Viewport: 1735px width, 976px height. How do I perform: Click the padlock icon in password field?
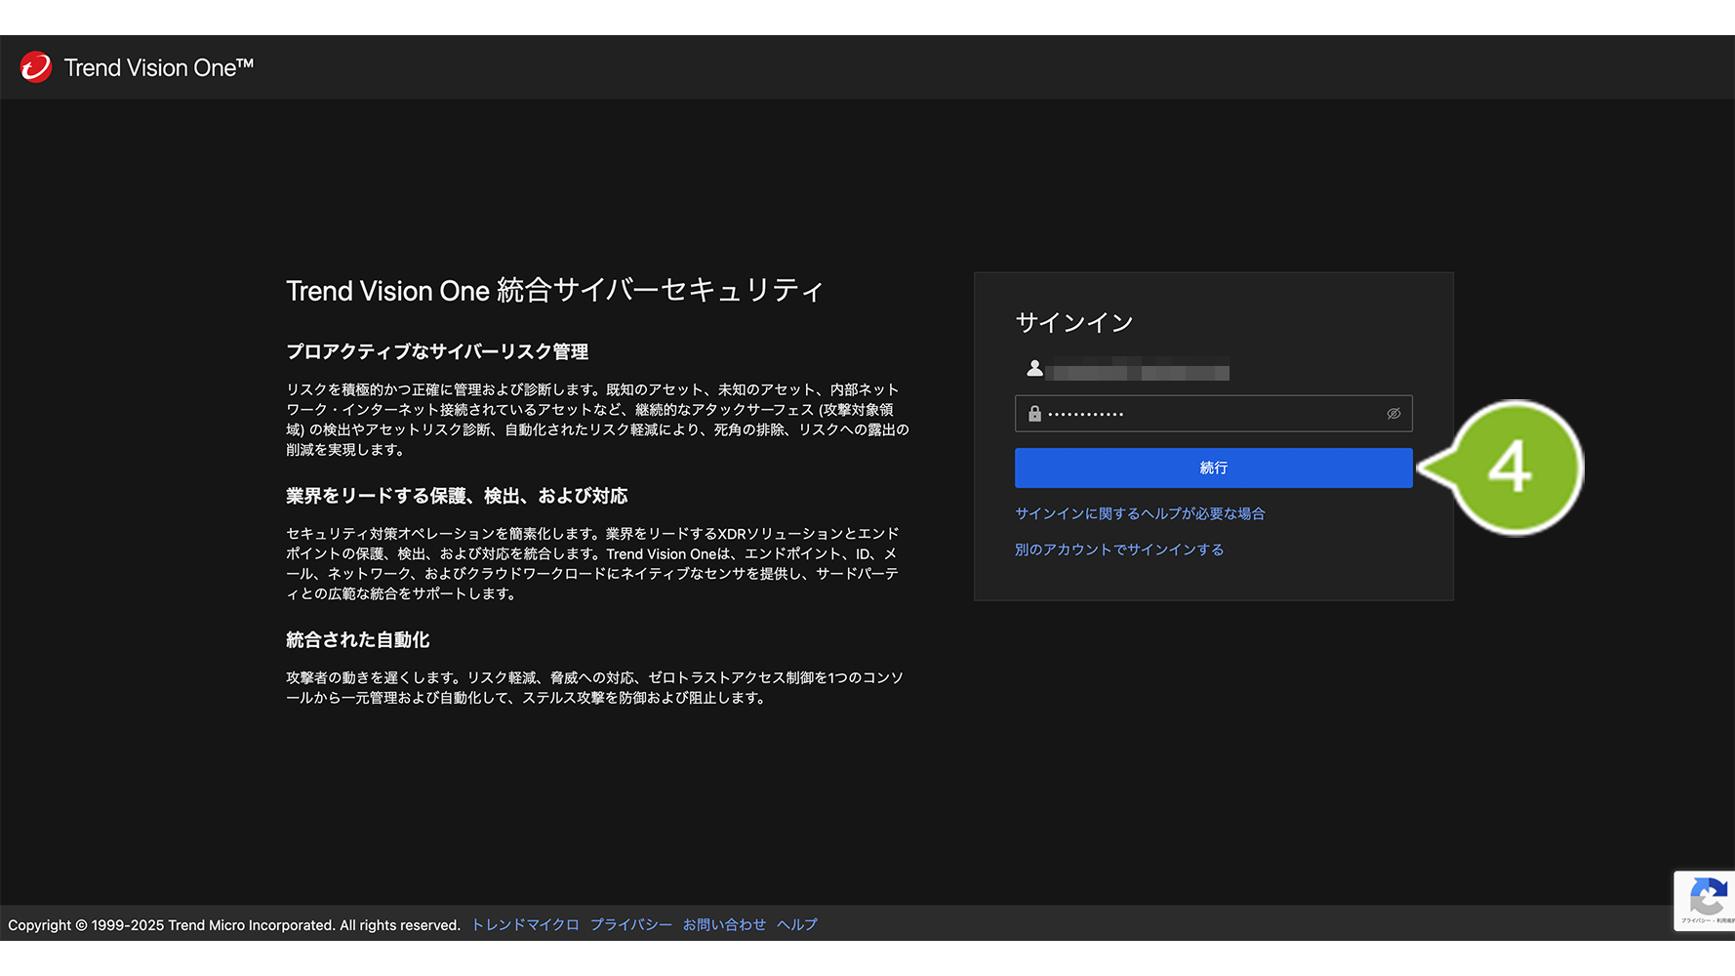pos(1034,414)
